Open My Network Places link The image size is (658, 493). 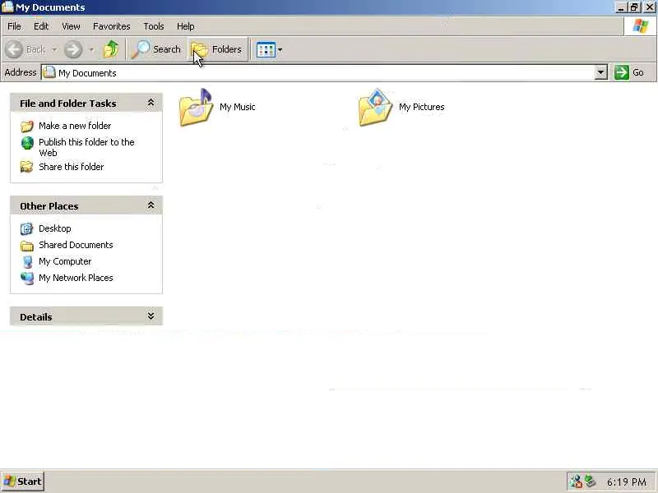(x=76, y=278)
